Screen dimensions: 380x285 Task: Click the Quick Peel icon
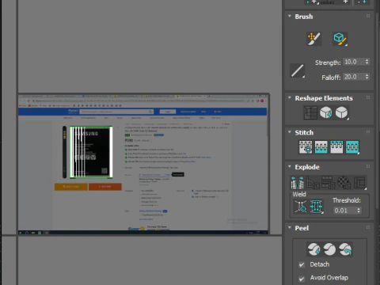[313, 249]
